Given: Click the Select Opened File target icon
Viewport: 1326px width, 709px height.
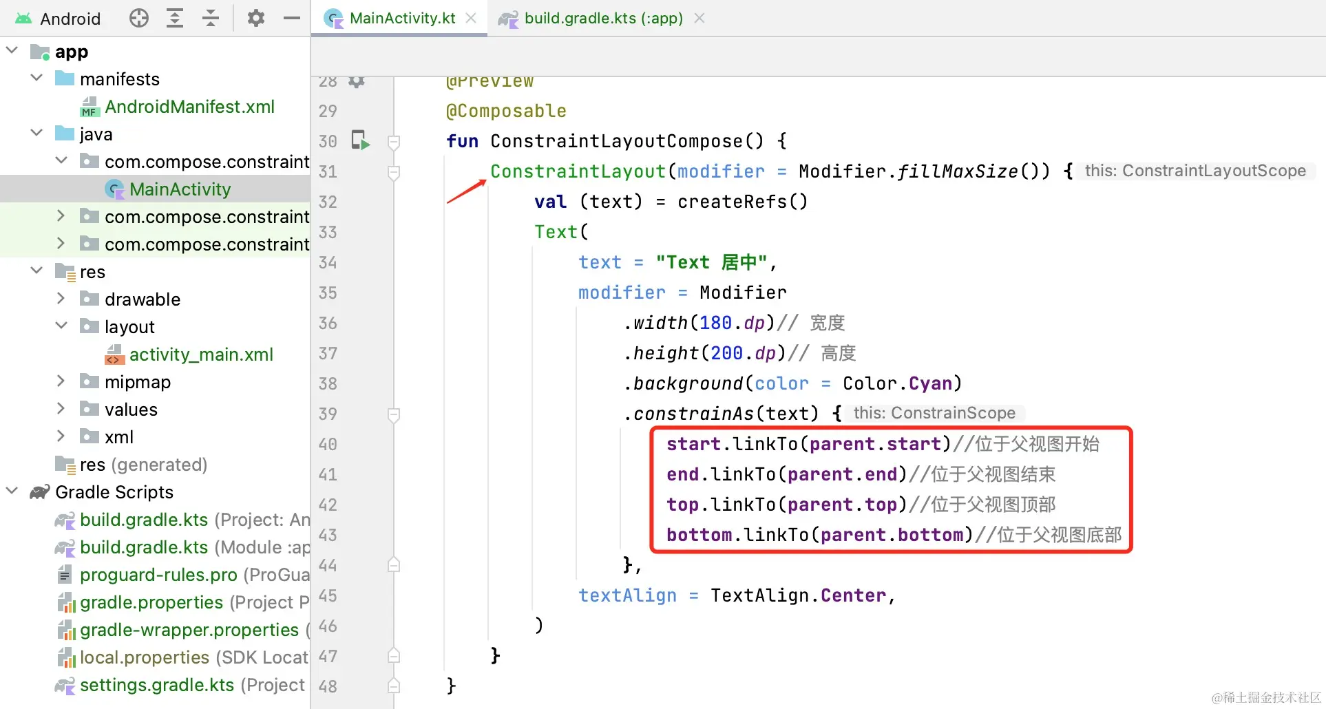Looking at the screenshot, I should tap(139, 19).
